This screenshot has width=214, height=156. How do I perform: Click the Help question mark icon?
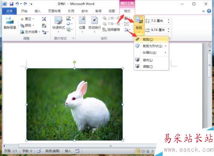(209, 11)
